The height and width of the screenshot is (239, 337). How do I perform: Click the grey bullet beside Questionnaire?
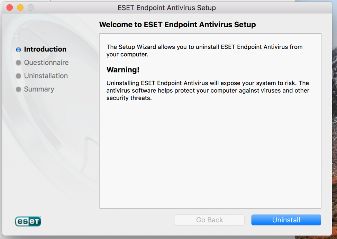click(x=18, y=63)
